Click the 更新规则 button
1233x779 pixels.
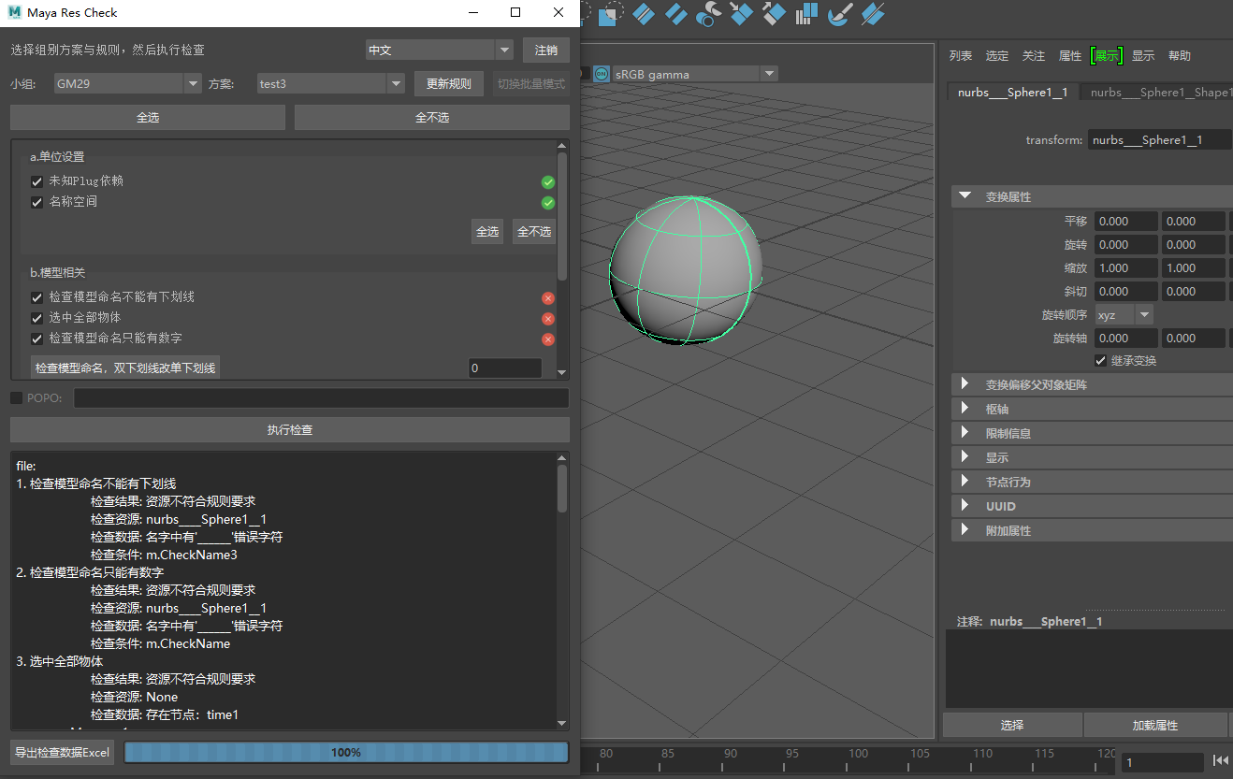point(449,83)
